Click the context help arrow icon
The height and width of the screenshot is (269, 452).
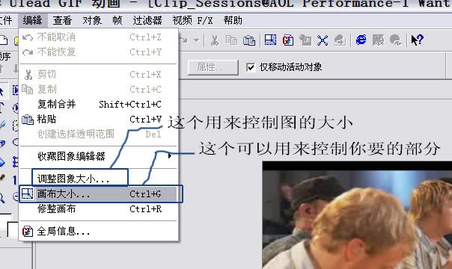[417, 40]
